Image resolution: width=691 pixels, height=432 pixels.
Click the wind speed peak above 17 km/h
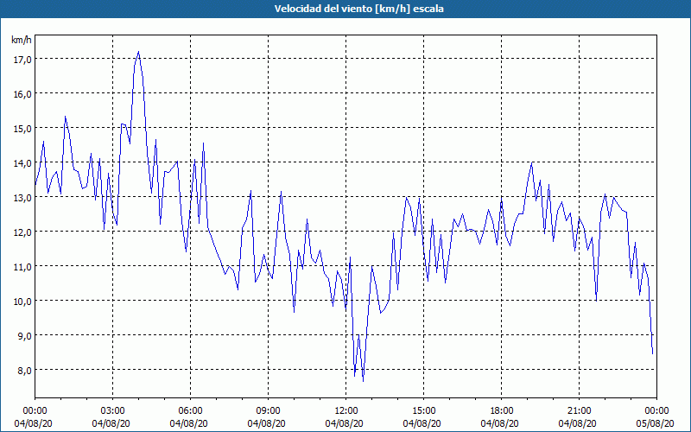coord(138,52)
